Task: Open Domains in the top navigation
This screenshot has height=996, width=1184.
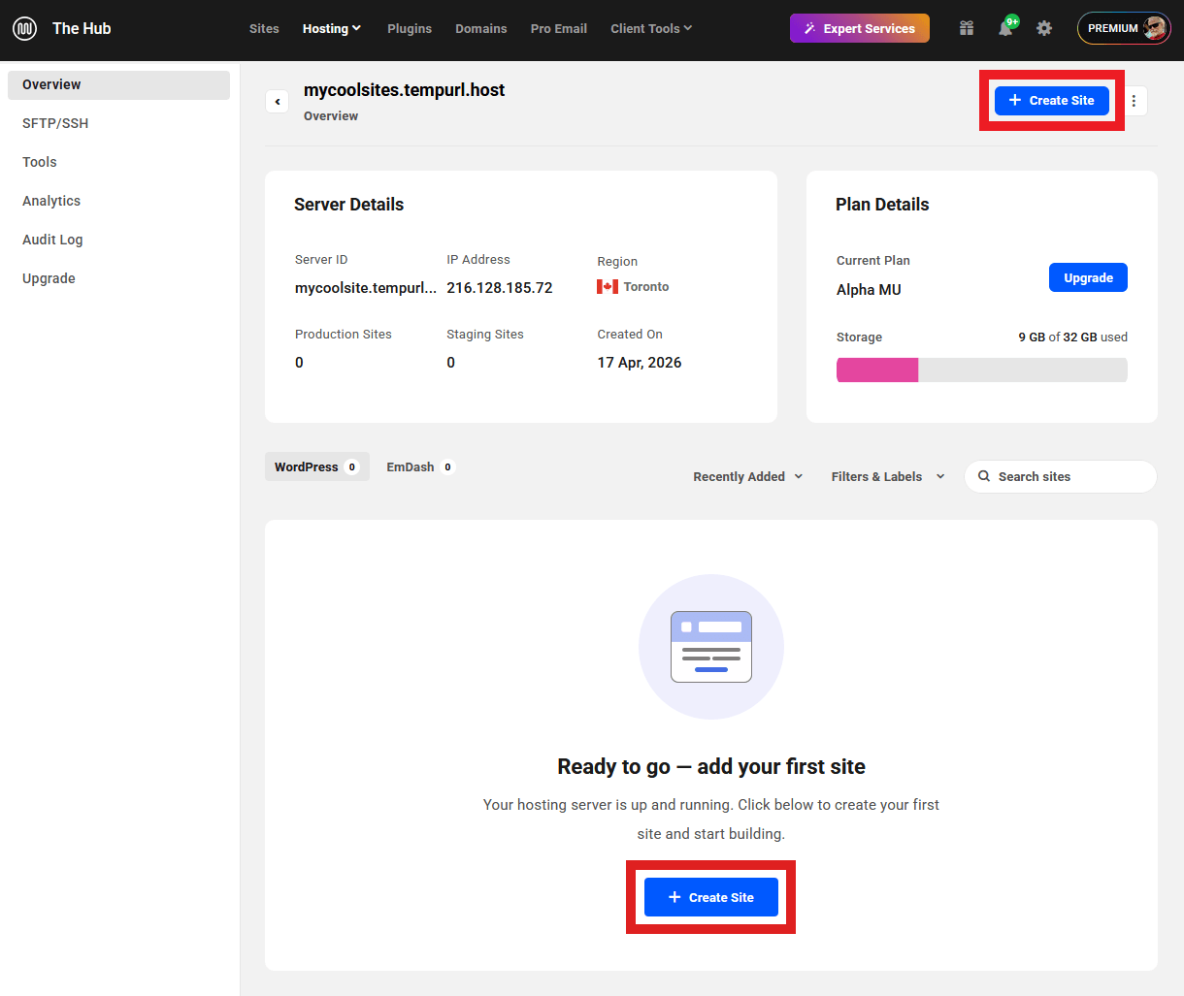Action: pos(481,28)
